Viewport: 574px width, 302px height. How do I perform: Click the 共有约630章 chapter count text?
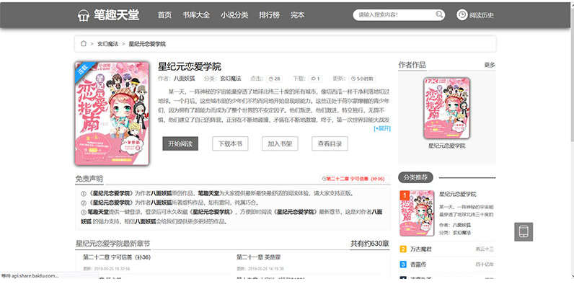pyautogui.click(x=370, y=244)
